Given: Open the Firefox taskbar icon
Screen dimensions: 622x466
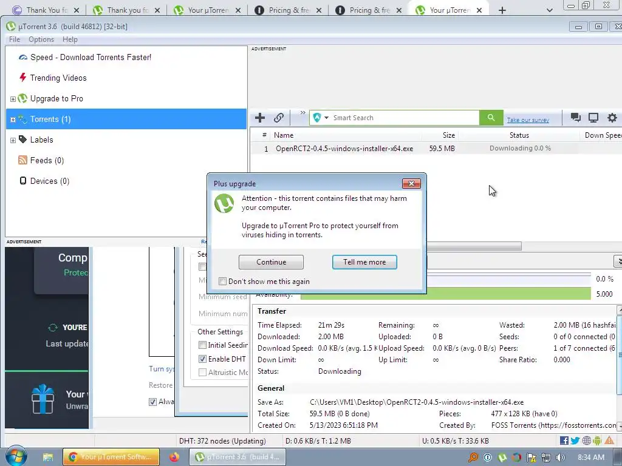Looking at the screenshot, I should point(174,458).
